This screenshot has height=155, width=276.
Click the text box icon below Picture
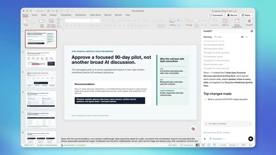point(179,25)
